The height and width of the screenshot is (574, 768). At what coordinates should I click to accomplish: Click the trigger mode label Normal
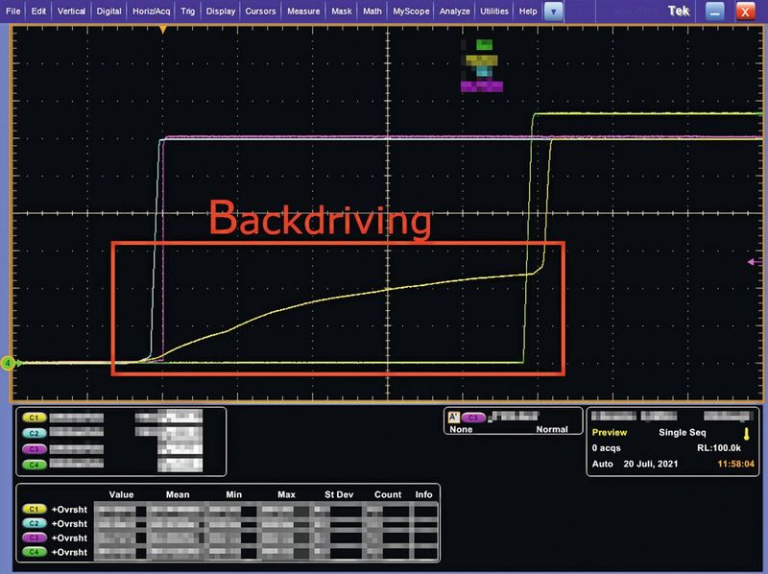coord(552,429)
